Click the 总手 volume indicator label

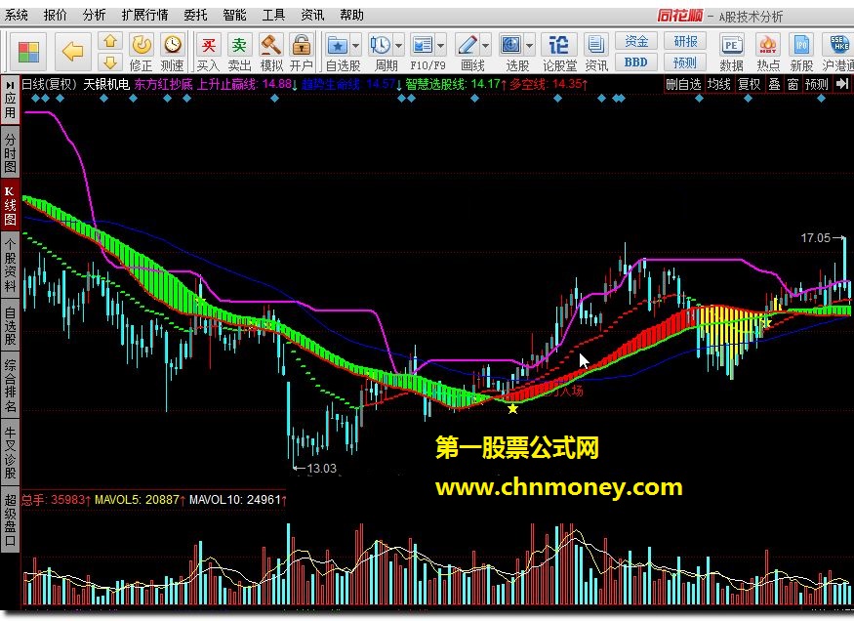(32, 500)
